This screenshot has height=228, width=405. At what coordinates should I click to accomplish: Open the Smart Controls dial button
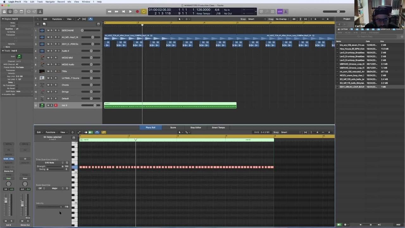tap(28, 12)
